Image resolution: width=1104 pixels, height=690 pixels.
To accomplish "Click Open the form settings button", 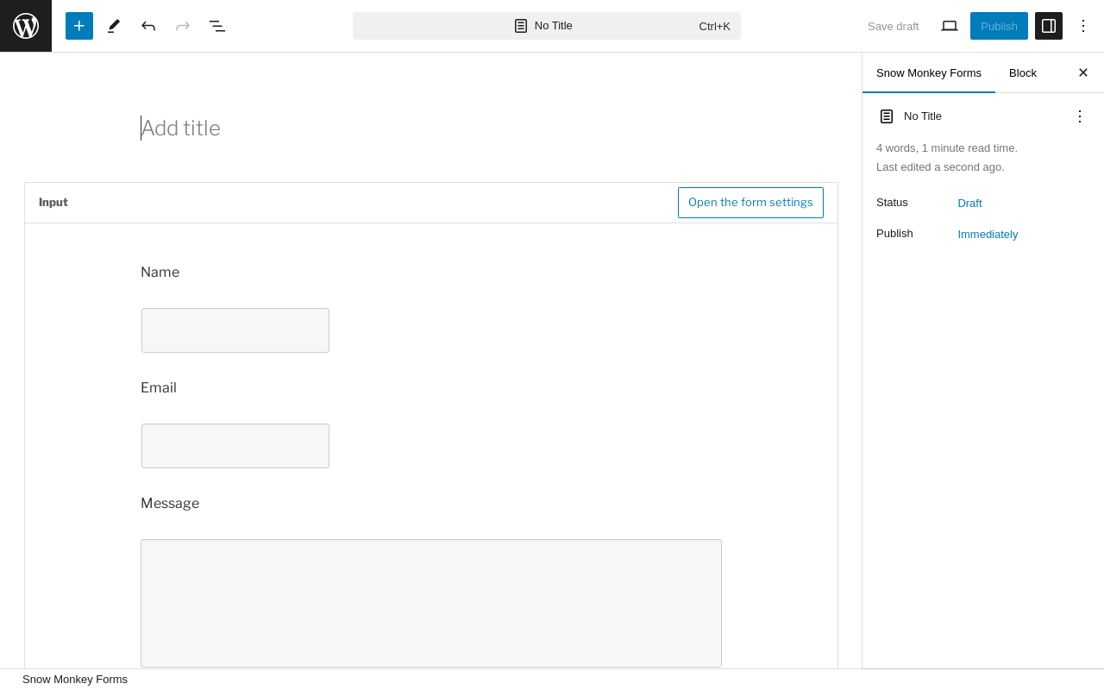I will tap(750, 203).
